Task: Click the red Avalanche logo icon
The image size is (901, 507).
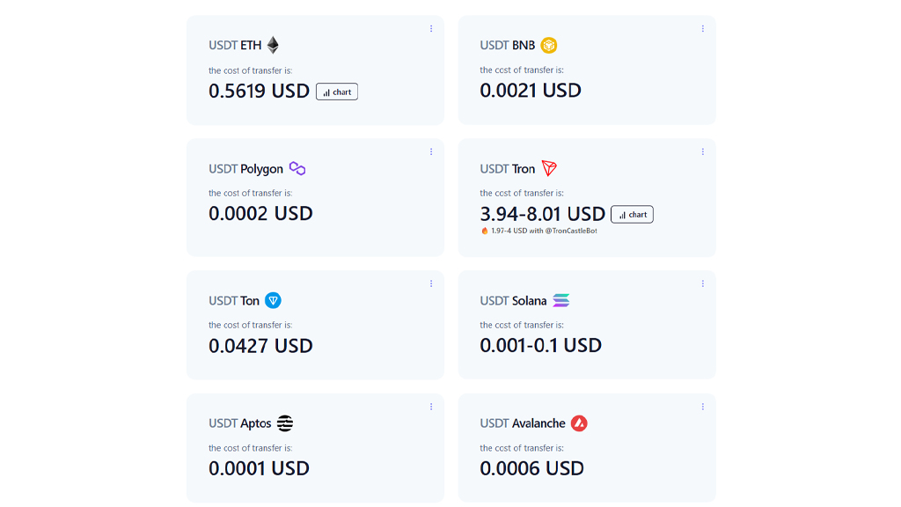Action: [579, 423]
